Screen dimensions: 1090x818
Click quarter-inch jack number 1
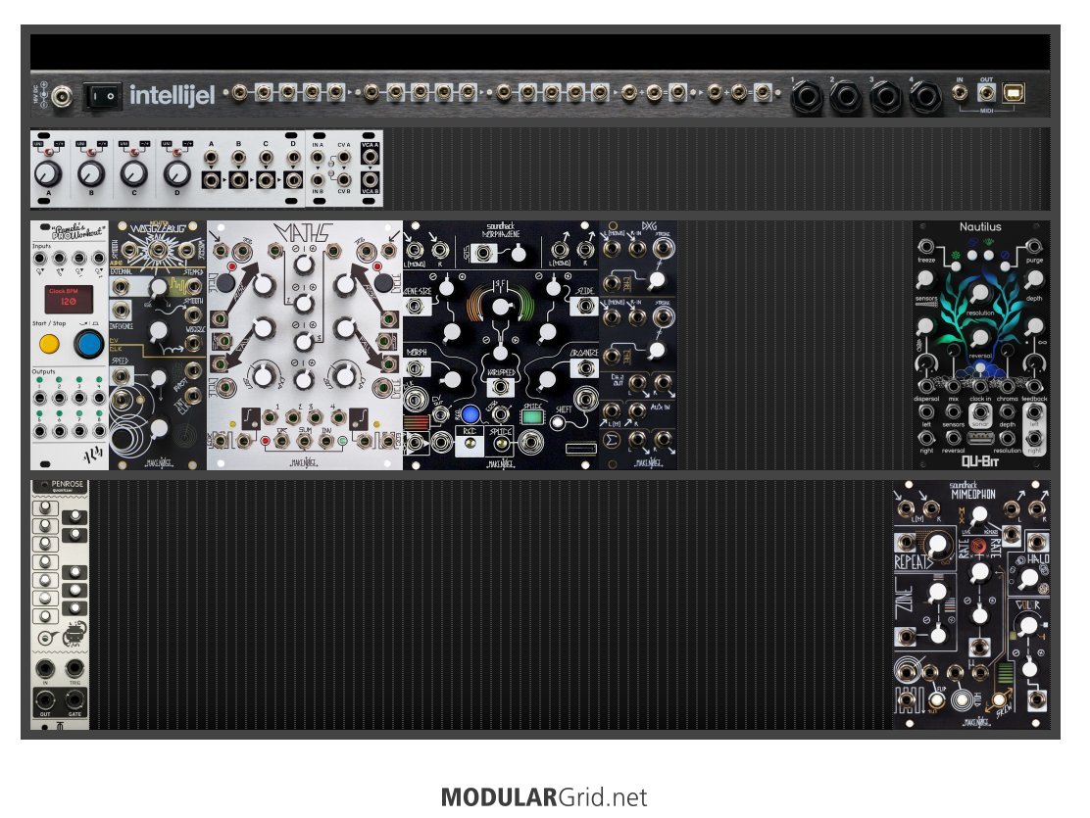[806, 97]
